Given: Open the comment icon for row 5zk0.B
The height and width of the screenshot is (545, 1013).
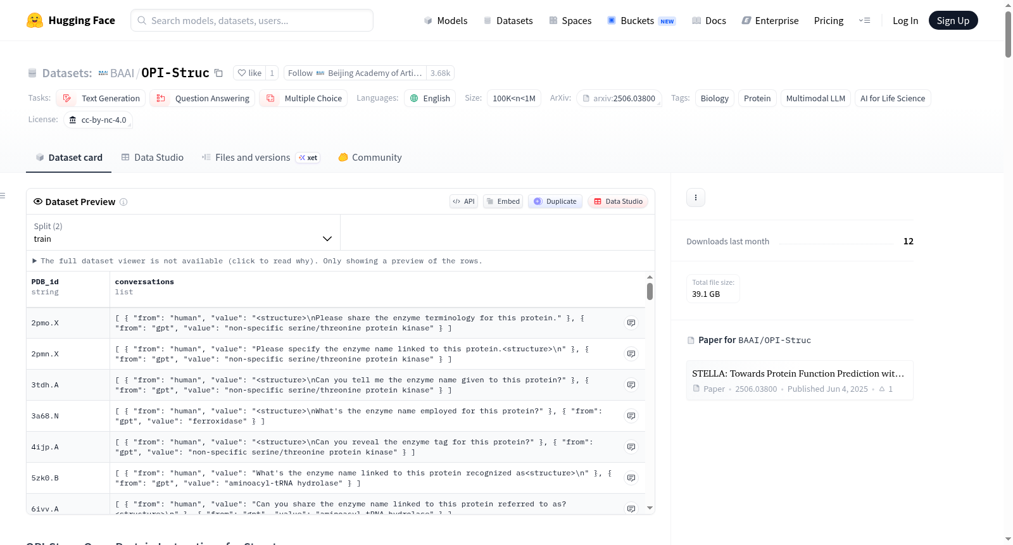Looking at the screenshot, I should [631, 478].
